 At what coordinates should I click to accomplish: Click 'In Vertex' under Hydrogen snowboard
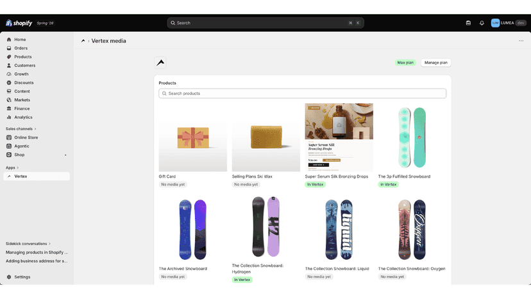[x=242, y=280]
